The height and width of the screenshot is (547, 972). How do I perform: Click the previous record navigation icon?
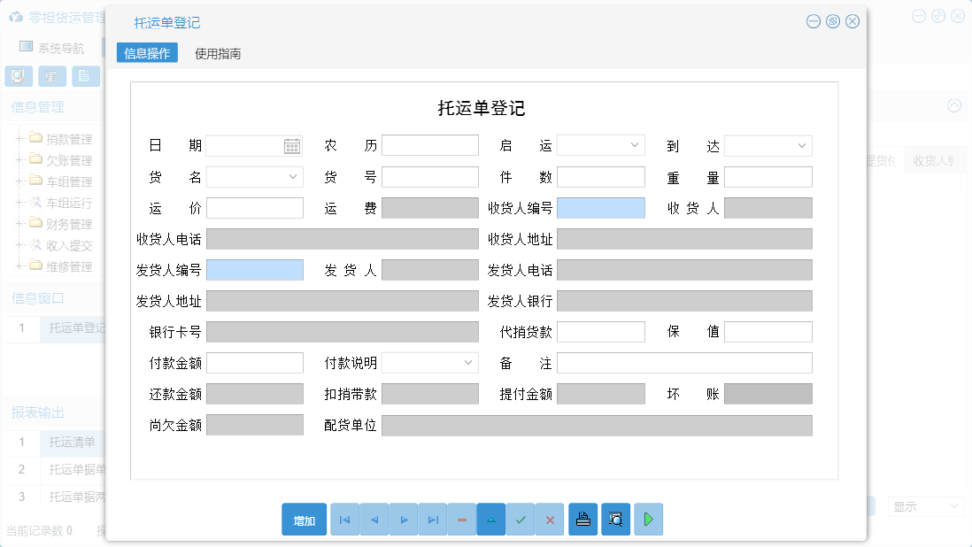(x=374, y=520)
